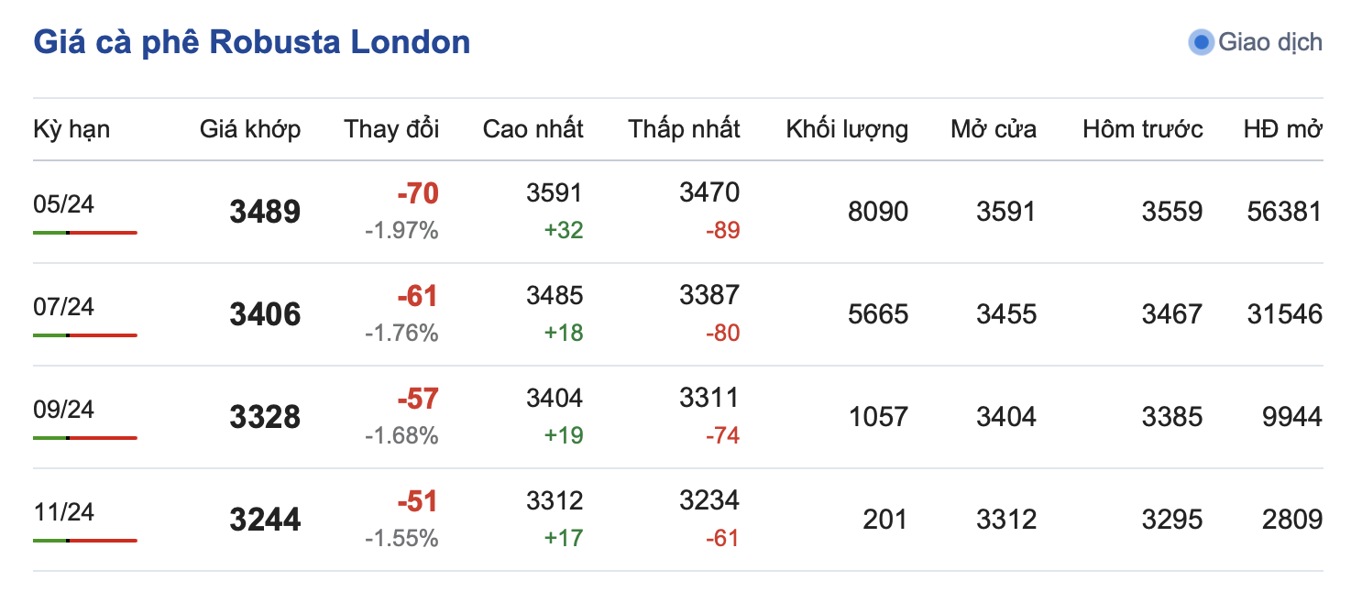Viewport: 1362px width, 592px height.
Task: Select the 09/24 contract row label
Action: 63,409
